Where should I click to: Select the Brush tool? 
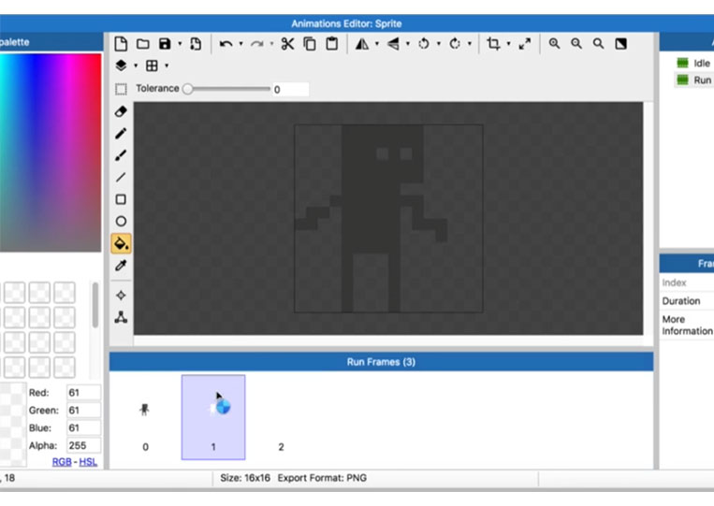pyautogui.click(x=121, y=155)
